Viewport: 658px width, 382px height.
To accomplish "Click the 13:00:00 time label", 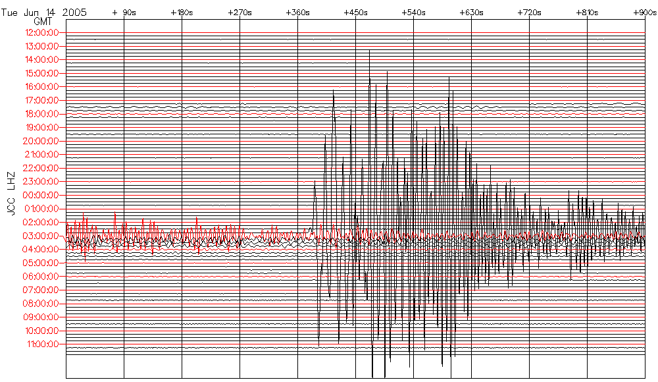I will 42,46.
